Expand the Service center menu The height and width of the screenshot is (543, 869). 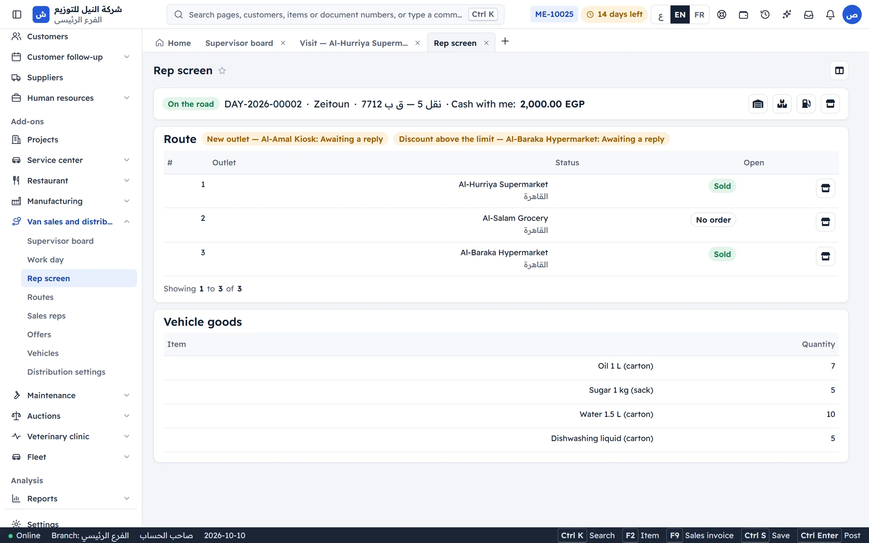coord(71,160)
